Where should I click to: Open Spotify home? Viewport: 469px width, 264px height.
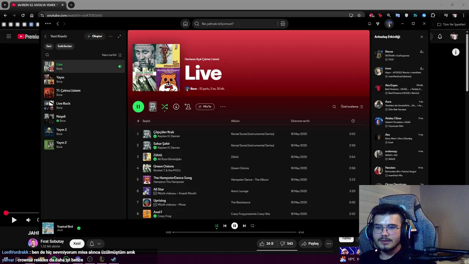point(185,24)
